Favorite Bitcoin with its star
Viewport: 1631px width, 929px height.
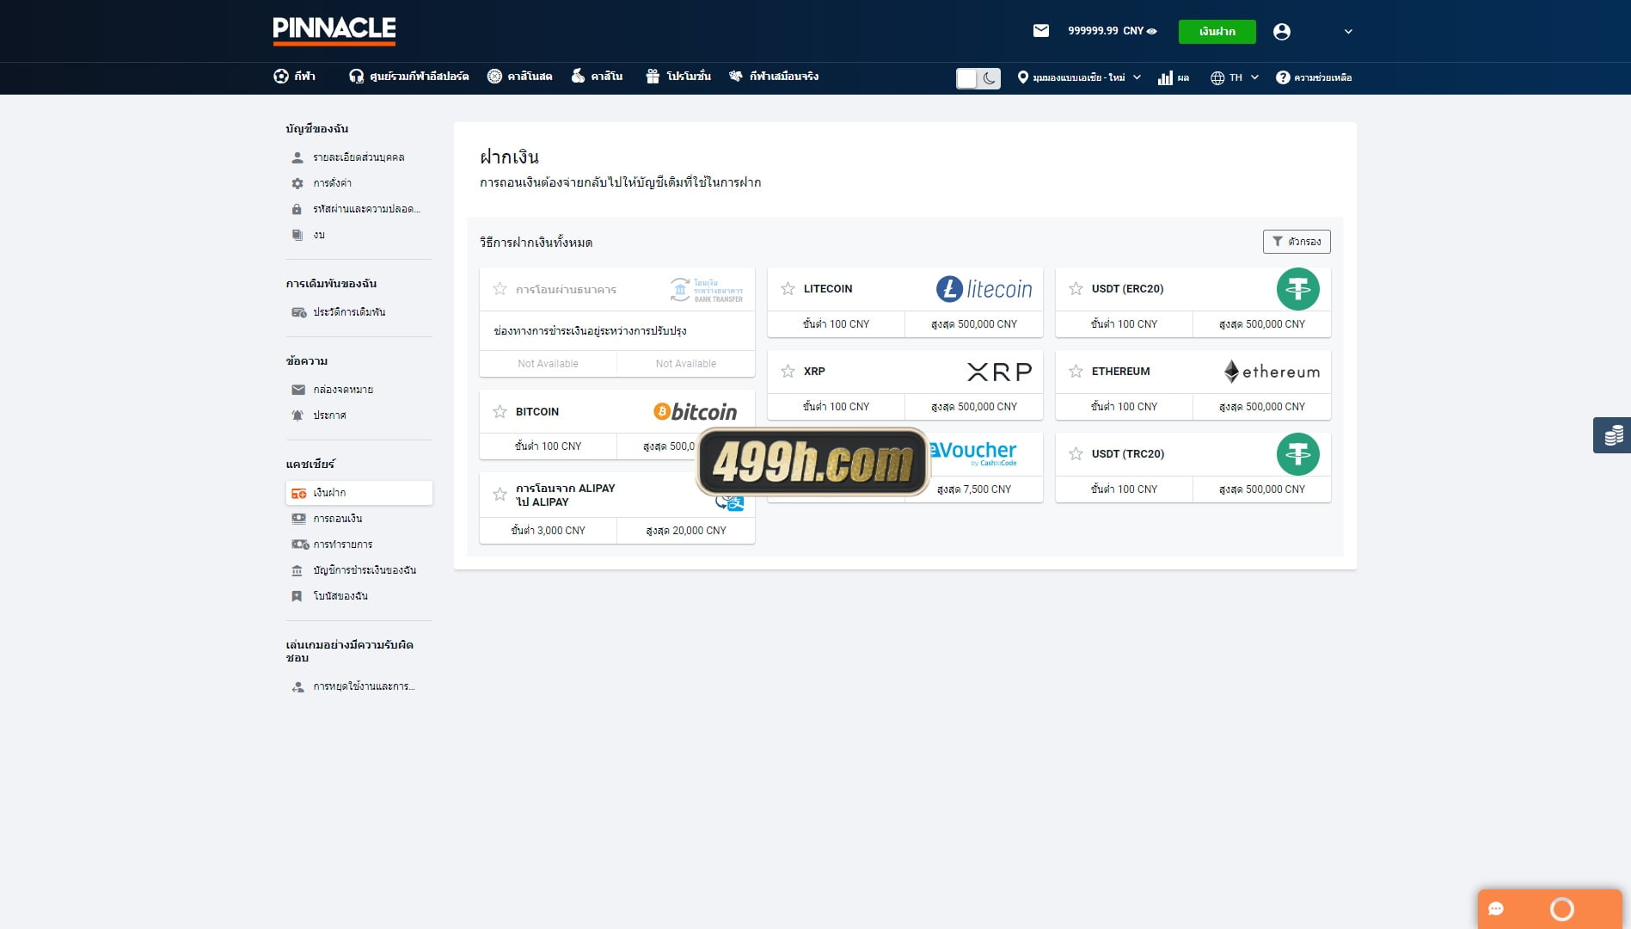pyautogui.click(x=500, y=412)
